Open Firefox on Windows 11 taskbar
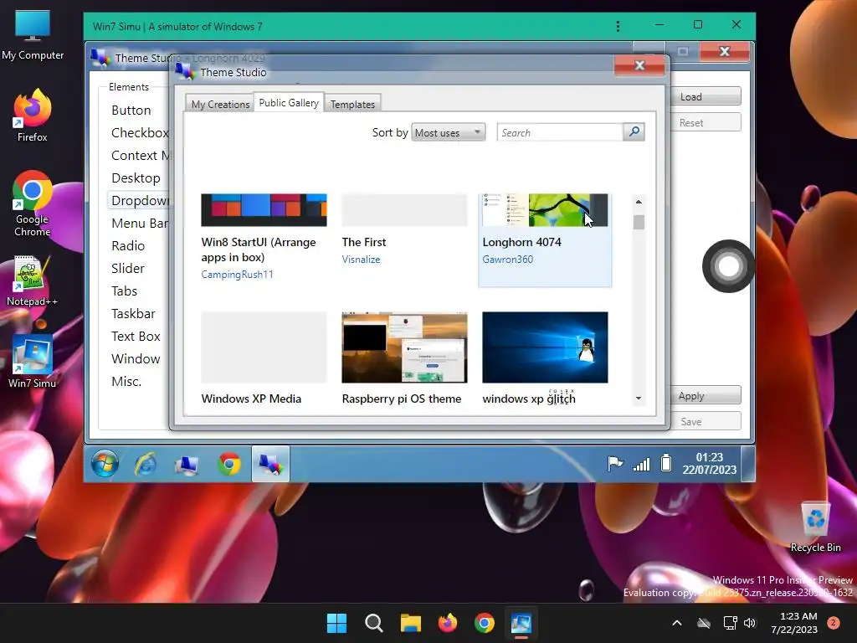Viewport: 857px width, 643px height. click(448, 623)
